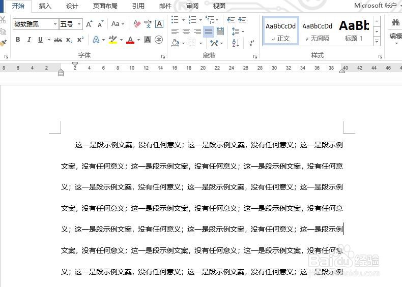The width and height of the screenshot is (402, 287).
Task: Align text left
Action: pos(175,31)
